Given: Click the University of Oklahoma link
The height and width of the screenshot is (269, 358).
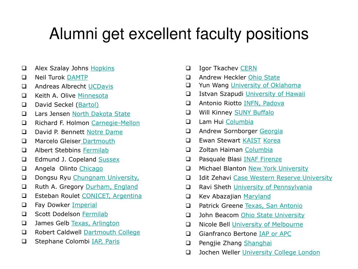Looking at the screenshot, I should [x=266, y=85].
